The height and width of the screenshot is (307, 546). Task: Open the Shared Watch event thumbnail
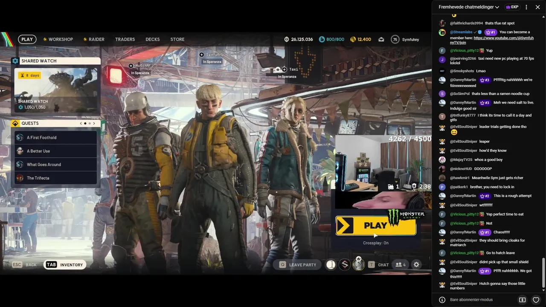56,90
